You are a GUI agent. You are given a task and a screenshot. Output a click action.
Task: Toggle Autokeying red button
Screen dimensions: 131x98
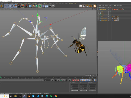pos(76,80)
